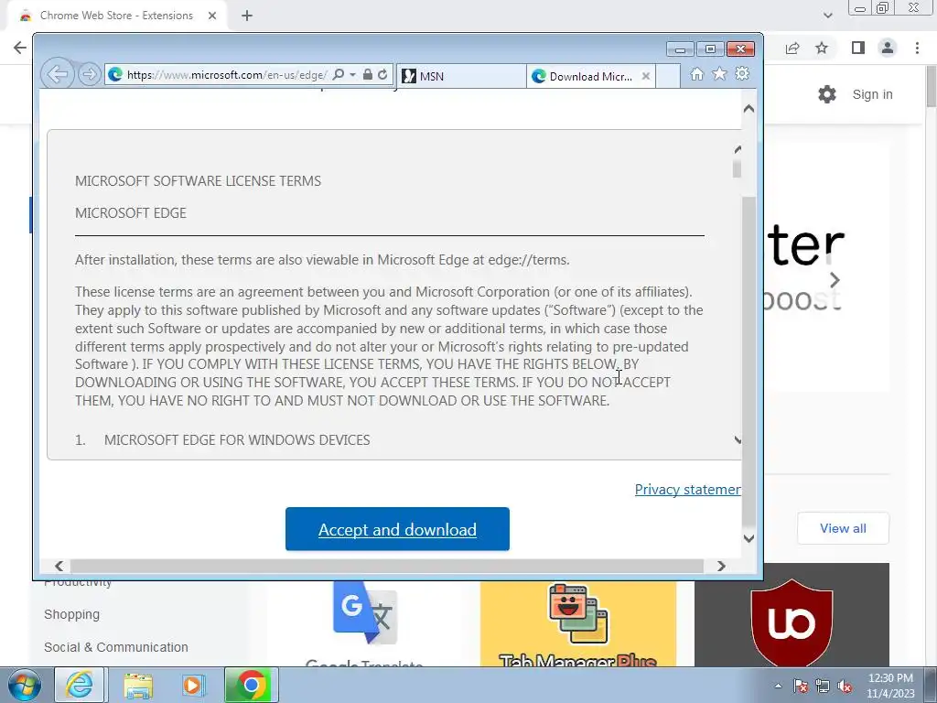Click the IE horizontal scrollbar track
The image size is (937, 703).
pyautogui.click(x=387, y=566)
